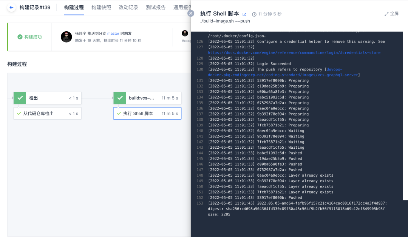Click 张炜宁's avatar thumbnail
Viewport: 408px width, 237px height.
[66, 37]
